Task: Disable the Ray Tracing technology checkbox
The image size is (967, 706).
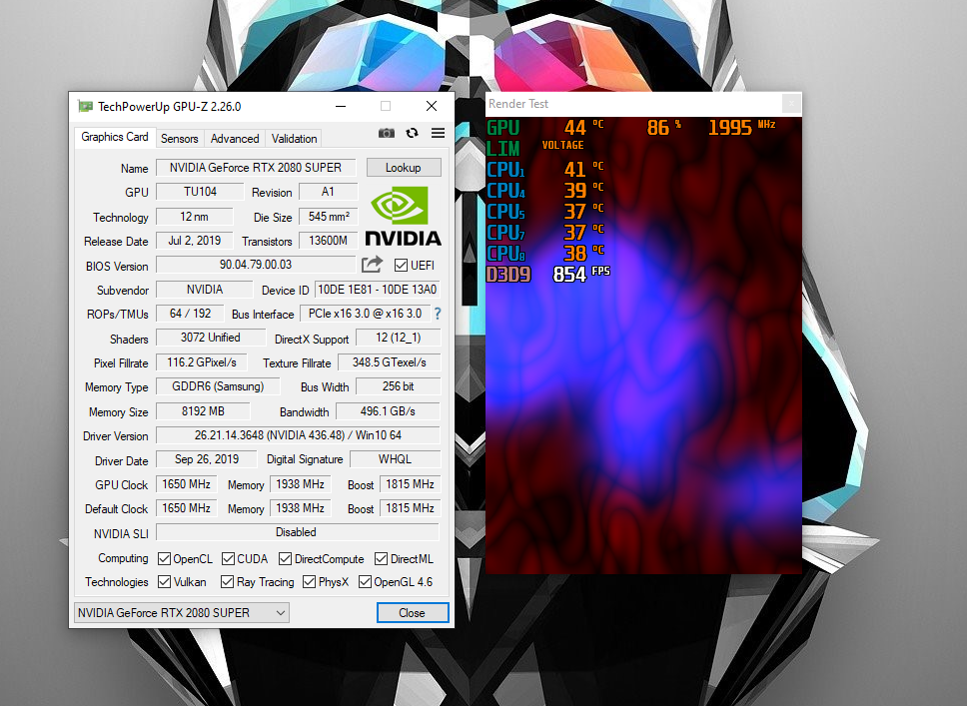Action: (226, 581)
